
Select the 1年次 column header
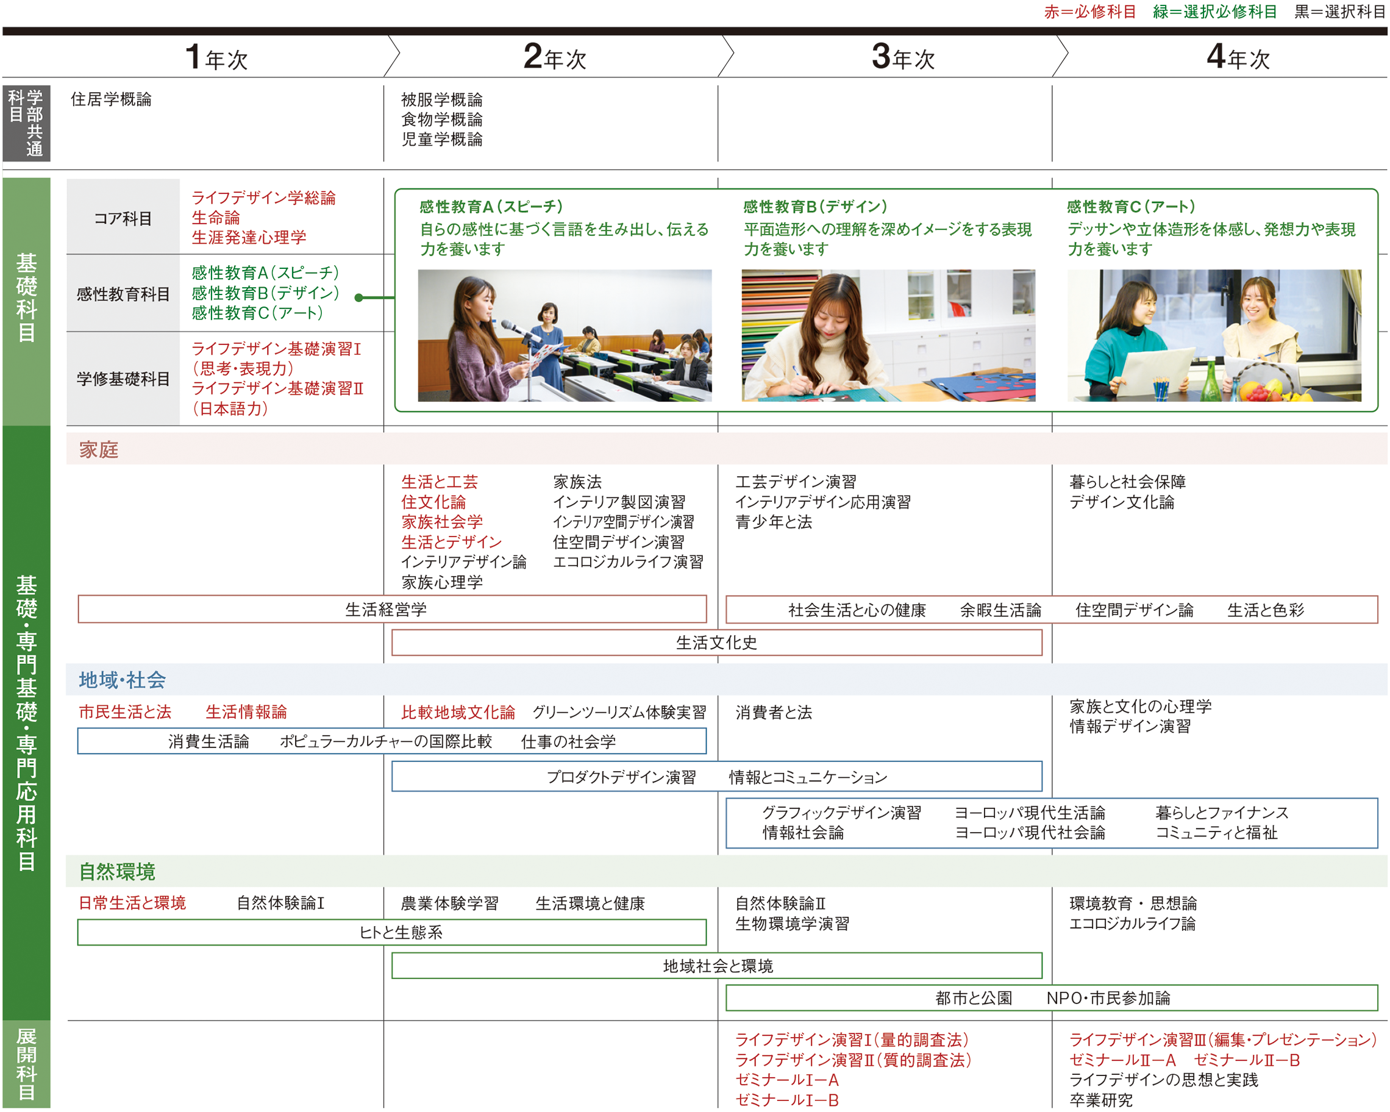click(216, 57)
